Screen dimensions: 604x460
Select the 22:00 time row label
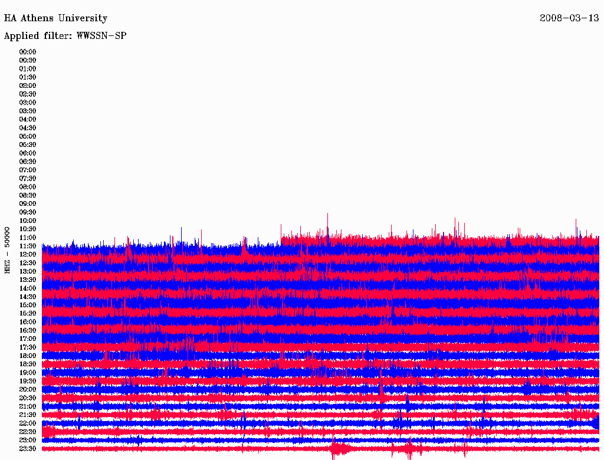(x=28, y=423)
